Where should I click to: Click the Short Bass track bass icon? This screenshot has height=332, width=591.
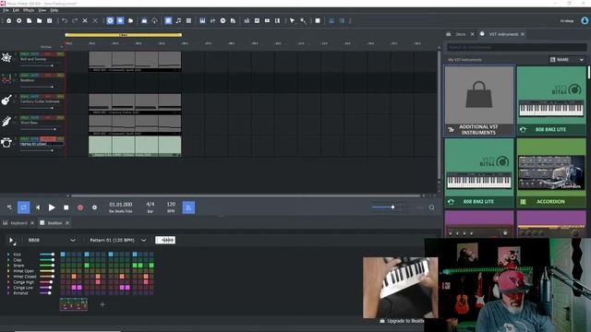pyautogui.click(x=6, y=121)
